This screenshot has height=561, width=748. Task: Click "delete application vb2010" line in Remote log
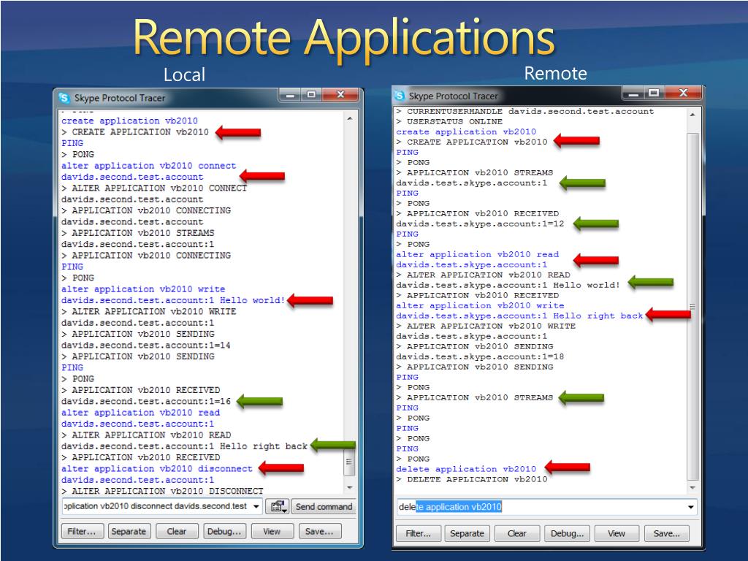[x=466, y=470]
